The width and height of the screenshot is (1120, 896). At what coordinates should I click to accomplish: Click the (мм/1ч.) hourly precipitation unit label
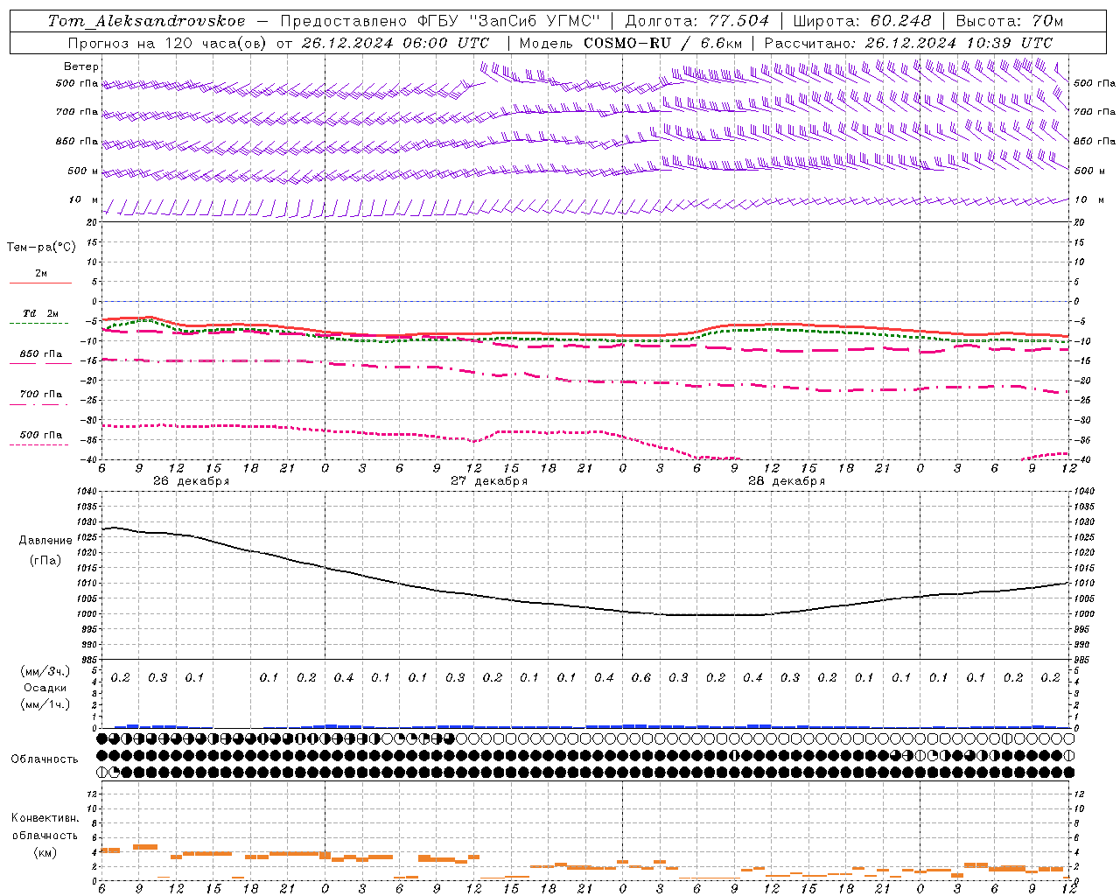tap(45, 704)
